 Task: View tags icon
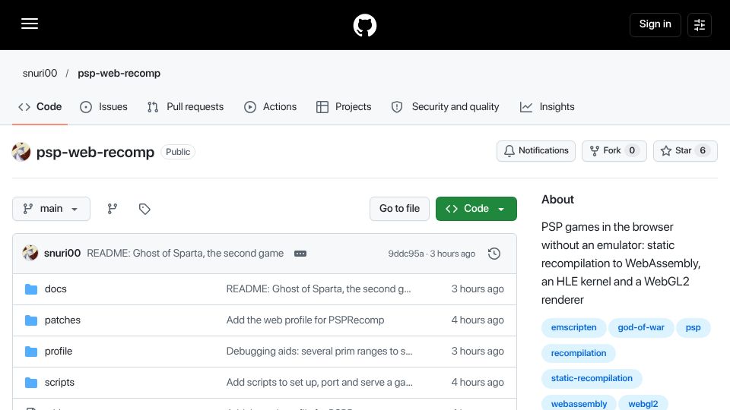[x=144, y=209]
